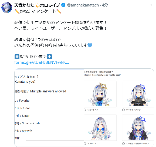Open the forms.gle survey link
Viewport: 156px width, 147px height.
pos(42,62)
